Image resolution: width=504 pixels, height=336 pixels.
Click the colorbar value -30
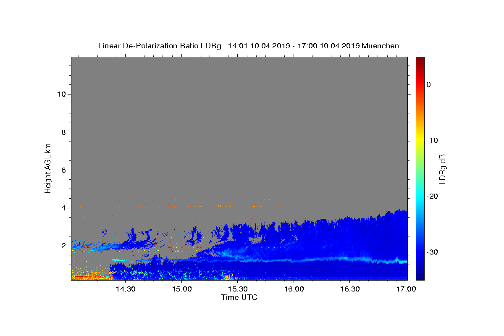pyautogui.click(x=432, y=252)
